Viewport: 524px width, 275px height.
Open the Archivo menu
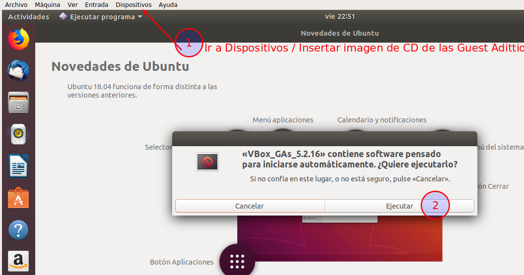click(16, 4)
